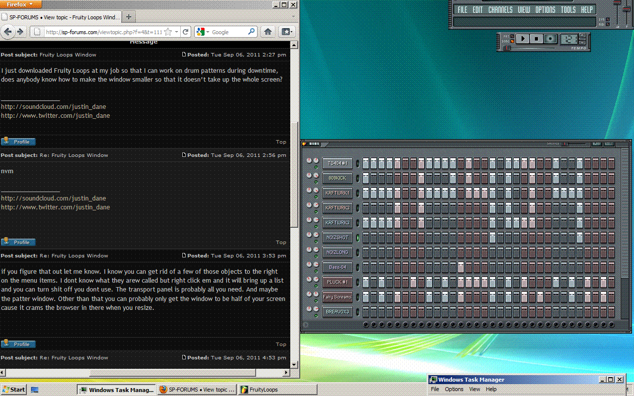Toggle the channel select LED for Bass-04
This screenshot has height=396, width=634.
[x=357, y=267]
